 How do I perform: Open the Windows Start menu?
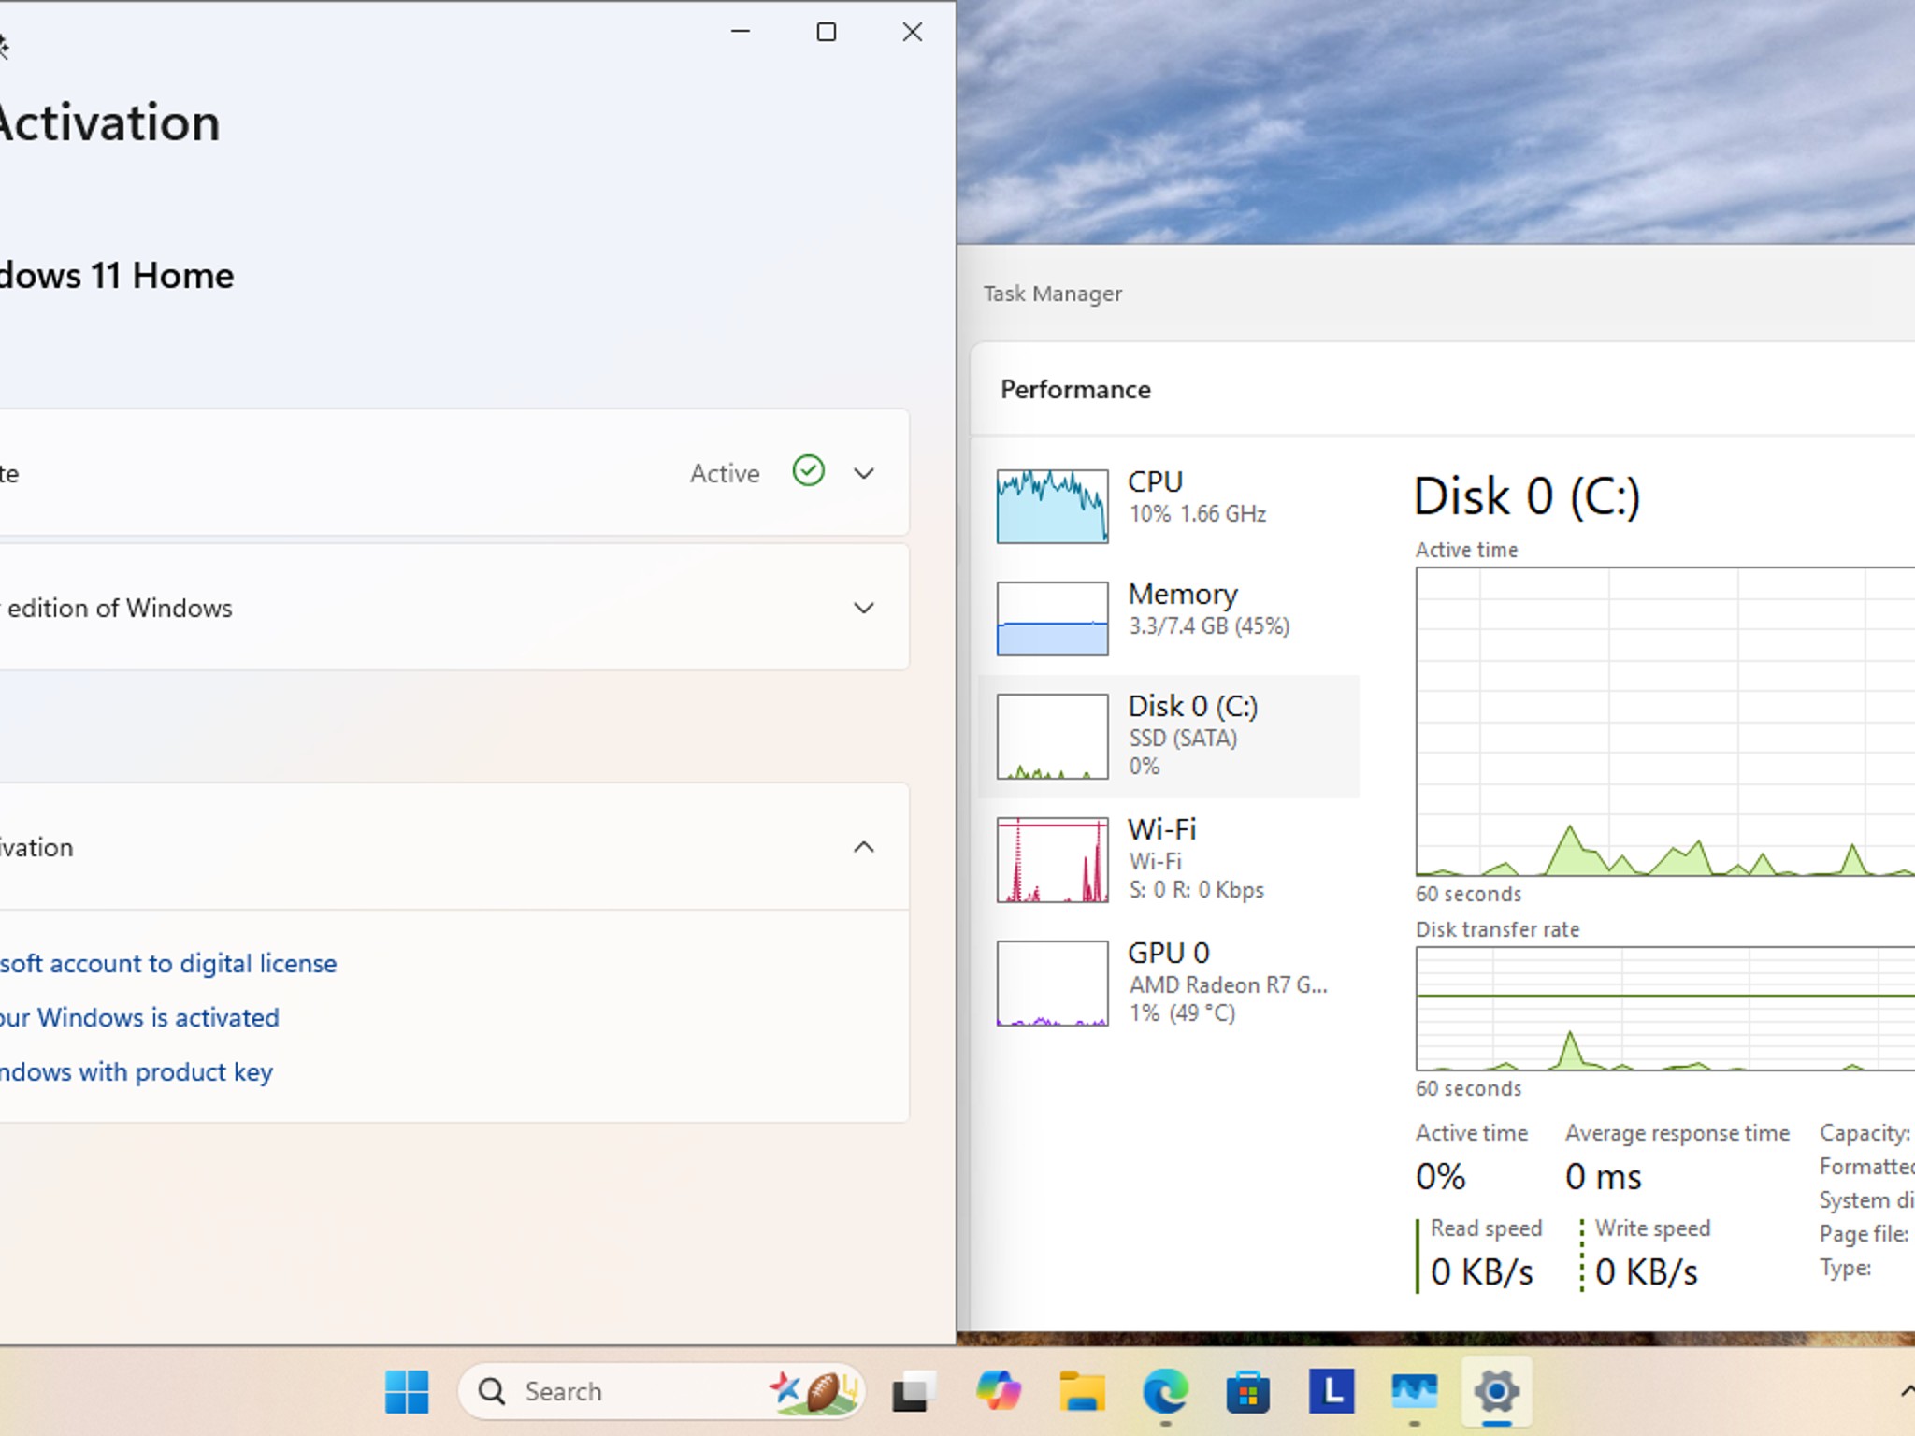407,1392
